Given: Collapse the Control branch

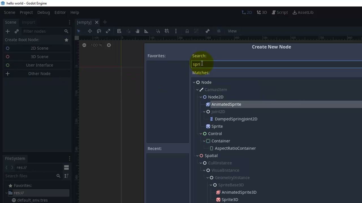Looking at the screenshot, I should click(x=201, y=134).
